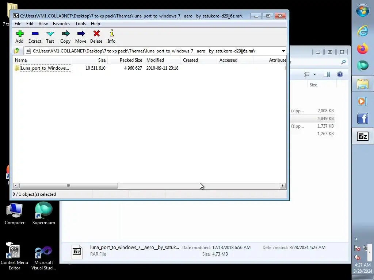Click the 7-Zip address path field

[153, 51]
